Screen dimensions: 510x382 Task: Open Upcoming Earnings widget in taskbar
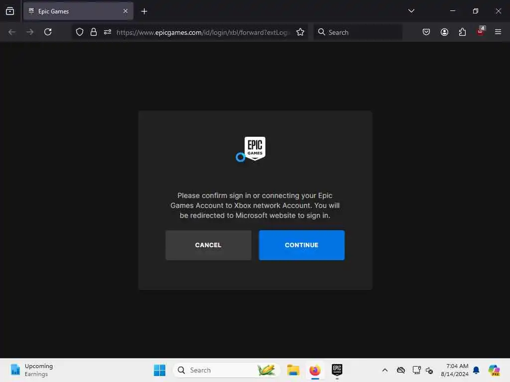click(32, 370)
